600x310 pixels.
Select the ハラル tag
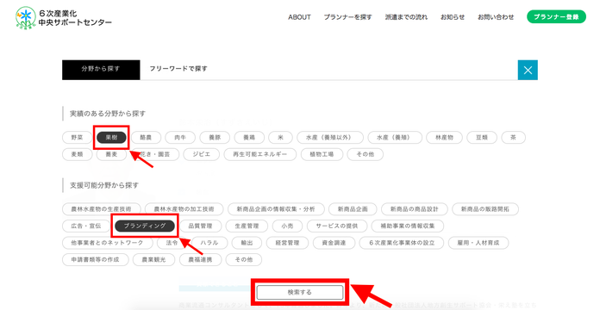[x=209, y=243]
